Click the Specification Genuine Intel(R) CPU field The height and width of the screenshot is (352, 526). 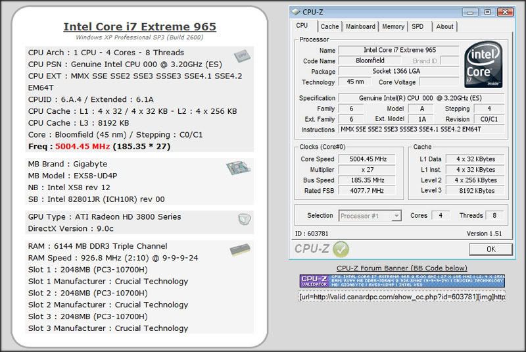pos(421,98)
